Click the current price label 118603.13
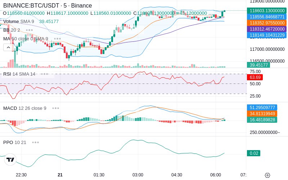The width and height of the screenshot is (288, 180). tap(267, 11)
